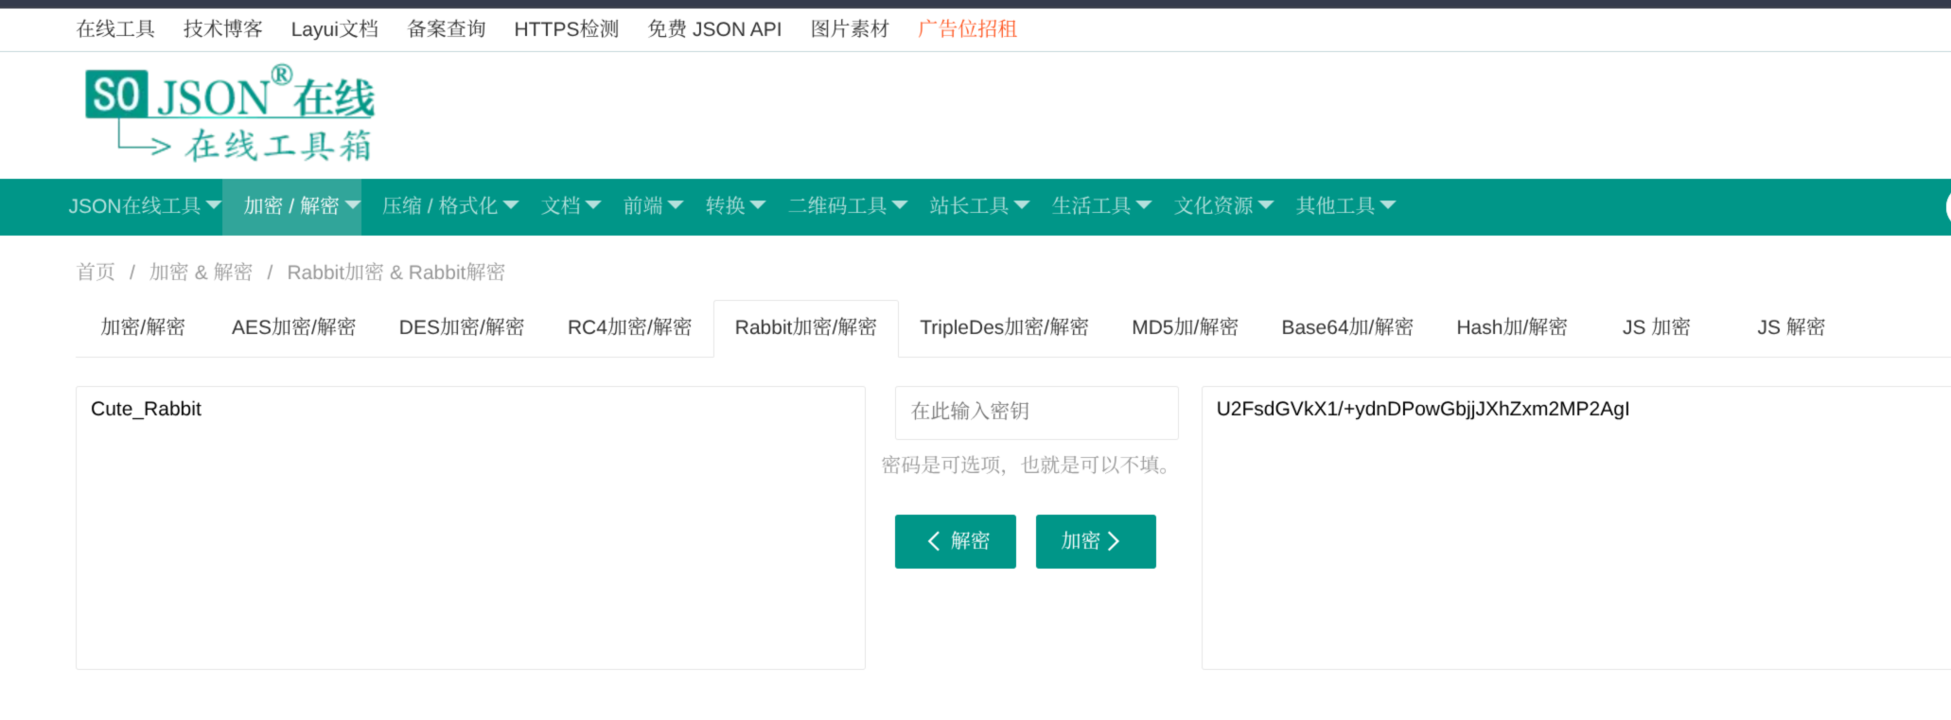This screenshot has height=720, width=1951.
Task: Switch to the AES加密/解密 tab
Action: tap(293, 327)
